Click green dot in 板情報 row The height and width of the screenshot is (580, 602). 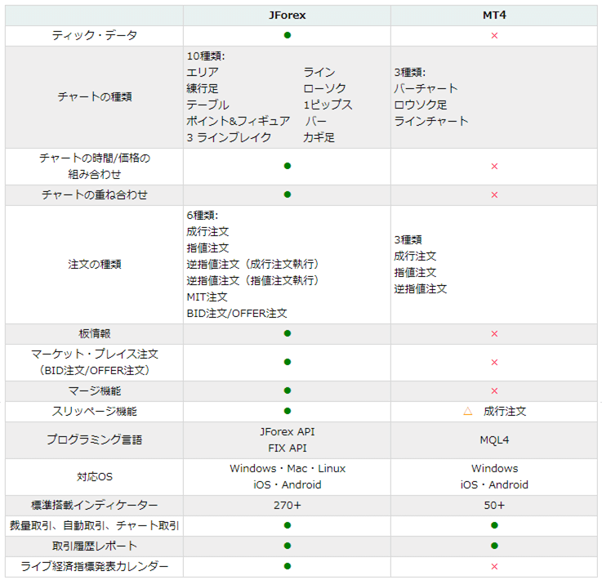pos(288,333)
